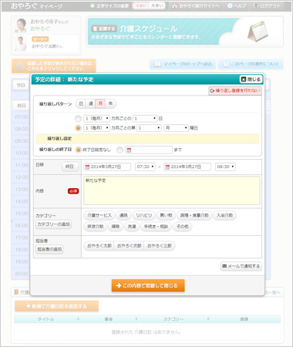Sort the diary table by カテゴリー column
The image size is (293, 347).
tap(173, 319)
